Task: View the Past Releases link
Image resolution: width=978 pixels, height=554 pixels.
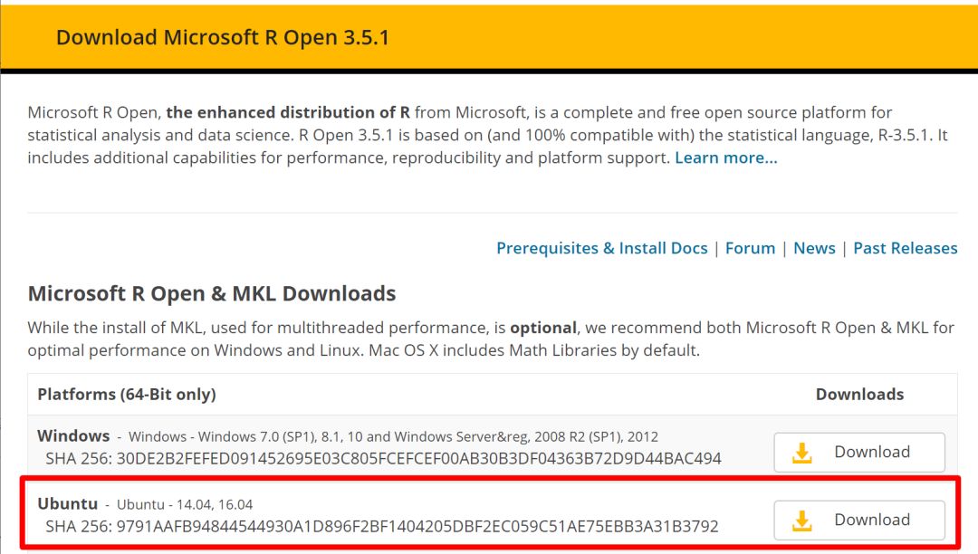Action: 905,248
